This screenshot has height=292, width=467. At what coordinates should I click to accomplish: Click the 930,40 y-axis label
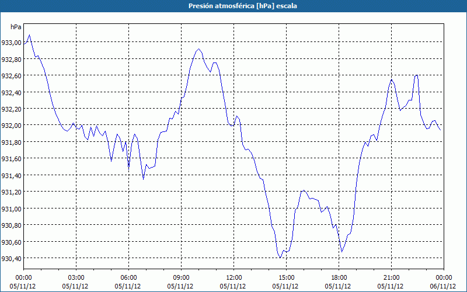pyautogui.click(x=11, y=259)
